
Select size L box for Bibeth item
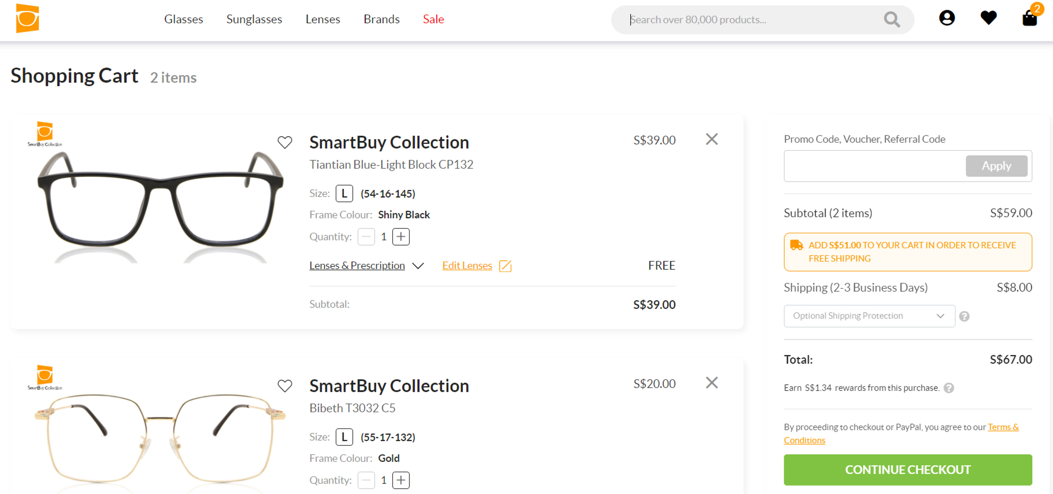[344, 437]
